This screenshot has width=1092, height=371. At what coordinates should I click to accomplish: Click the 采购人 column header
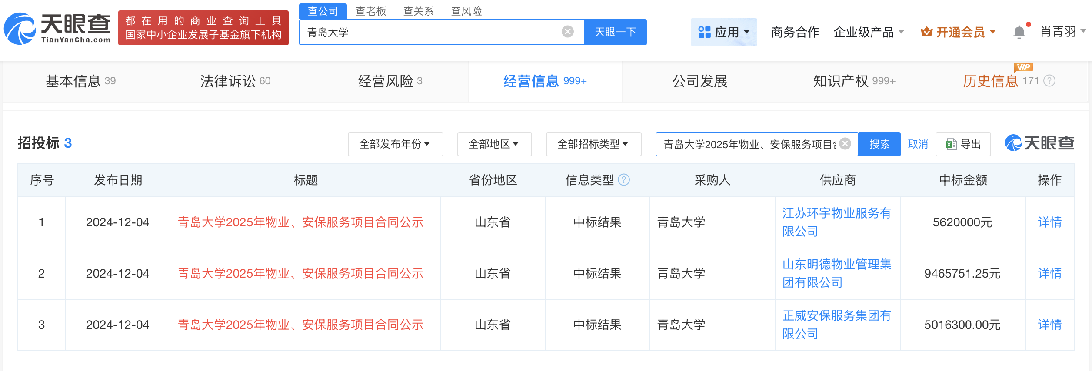click(712, 180)
